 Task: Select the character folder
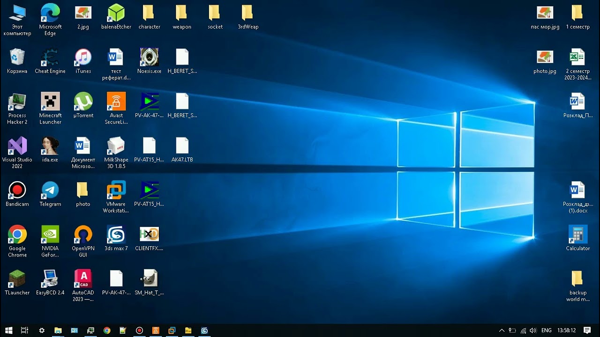[x=149, y=17]
